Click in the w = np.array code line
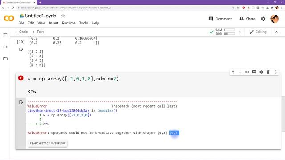The height and width of the screenshot is (160, 285). point(73,79)
